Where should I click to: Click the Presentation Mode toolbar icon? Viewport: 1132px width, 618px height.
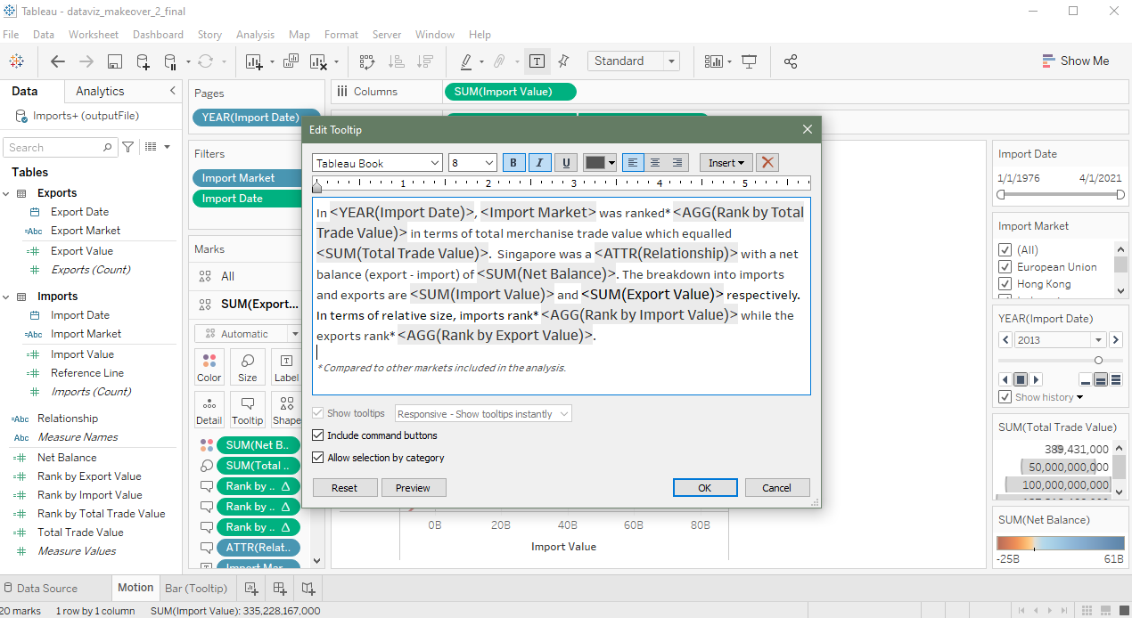click(749, 61)
